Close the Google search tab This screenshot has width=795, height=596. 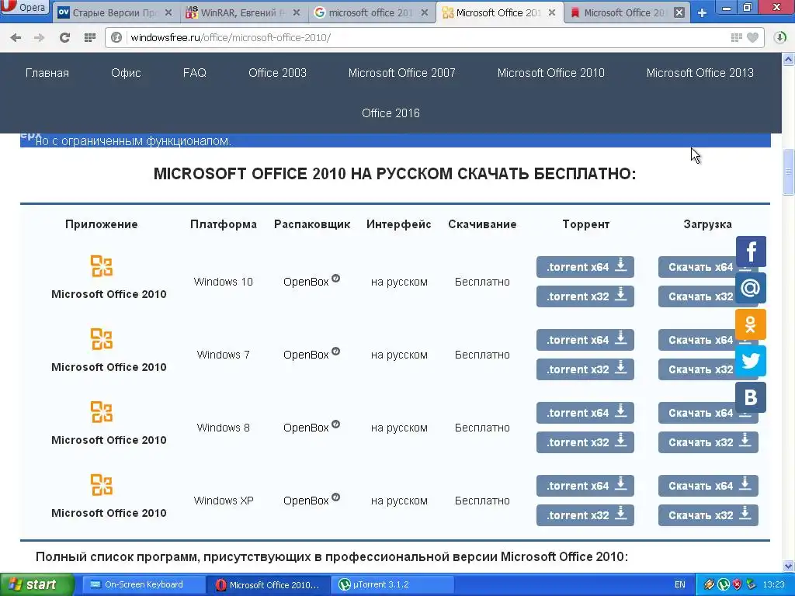[x=425, y=12]
